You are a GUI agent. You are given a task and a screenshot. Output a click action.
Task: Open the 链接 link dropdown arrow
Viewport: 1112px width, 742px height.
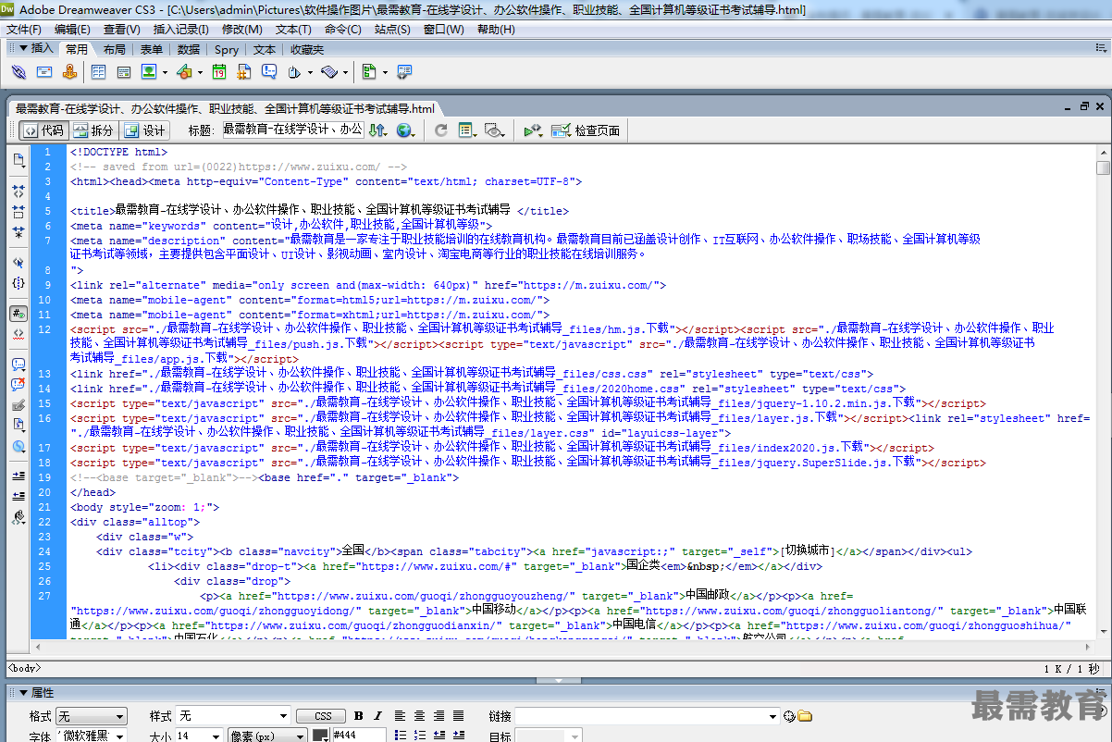(x=773, y=716)
